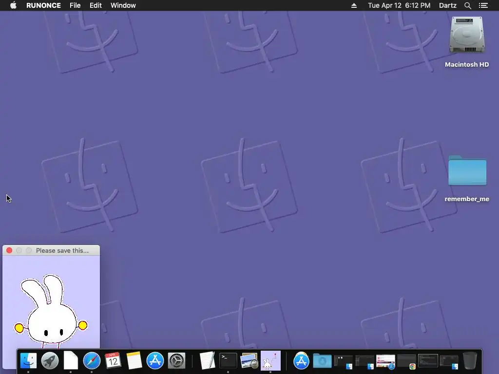This screenshot has height=374, width=499.
Task: Select the remember_me folder on desktop
Action: coord(467,170)
